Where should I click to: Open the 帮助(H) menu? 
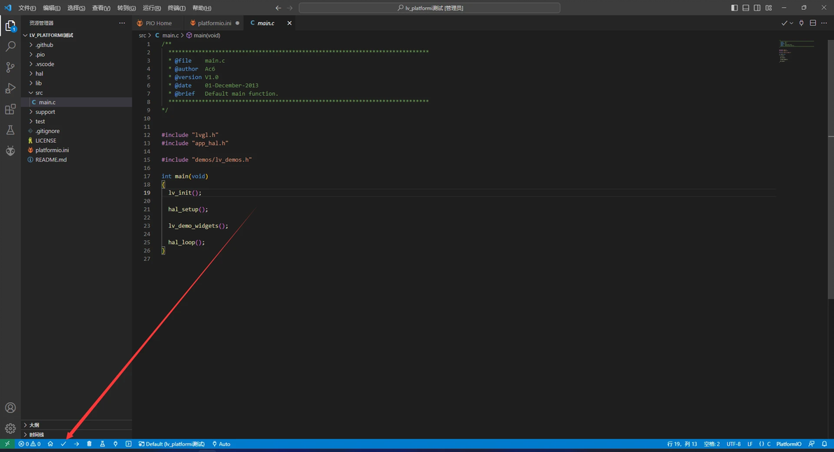tap(202, 8)
